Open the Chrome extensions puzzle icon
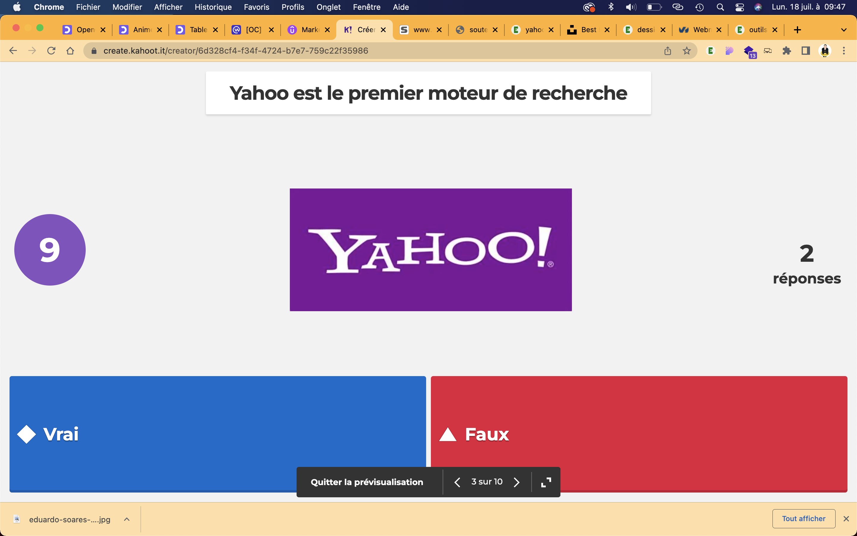 click(786, 51)
